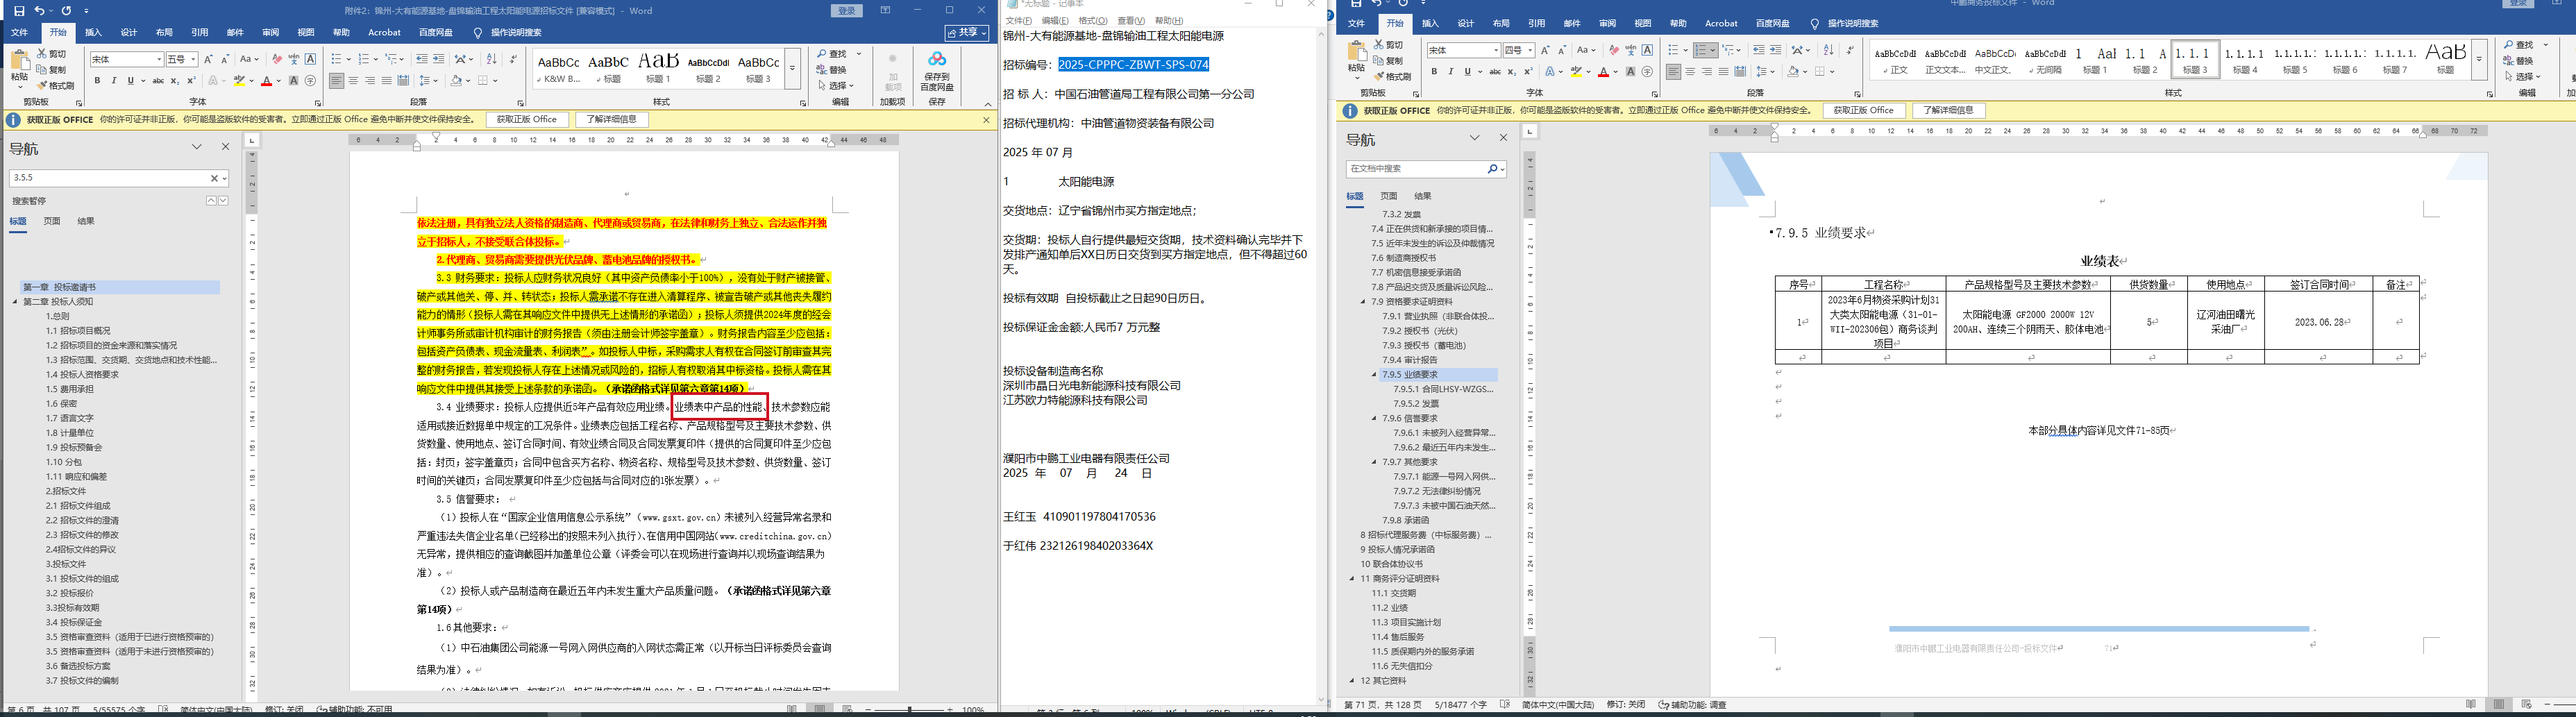Toggle strikethrough (abc) in left Word

tap(158, 81)
